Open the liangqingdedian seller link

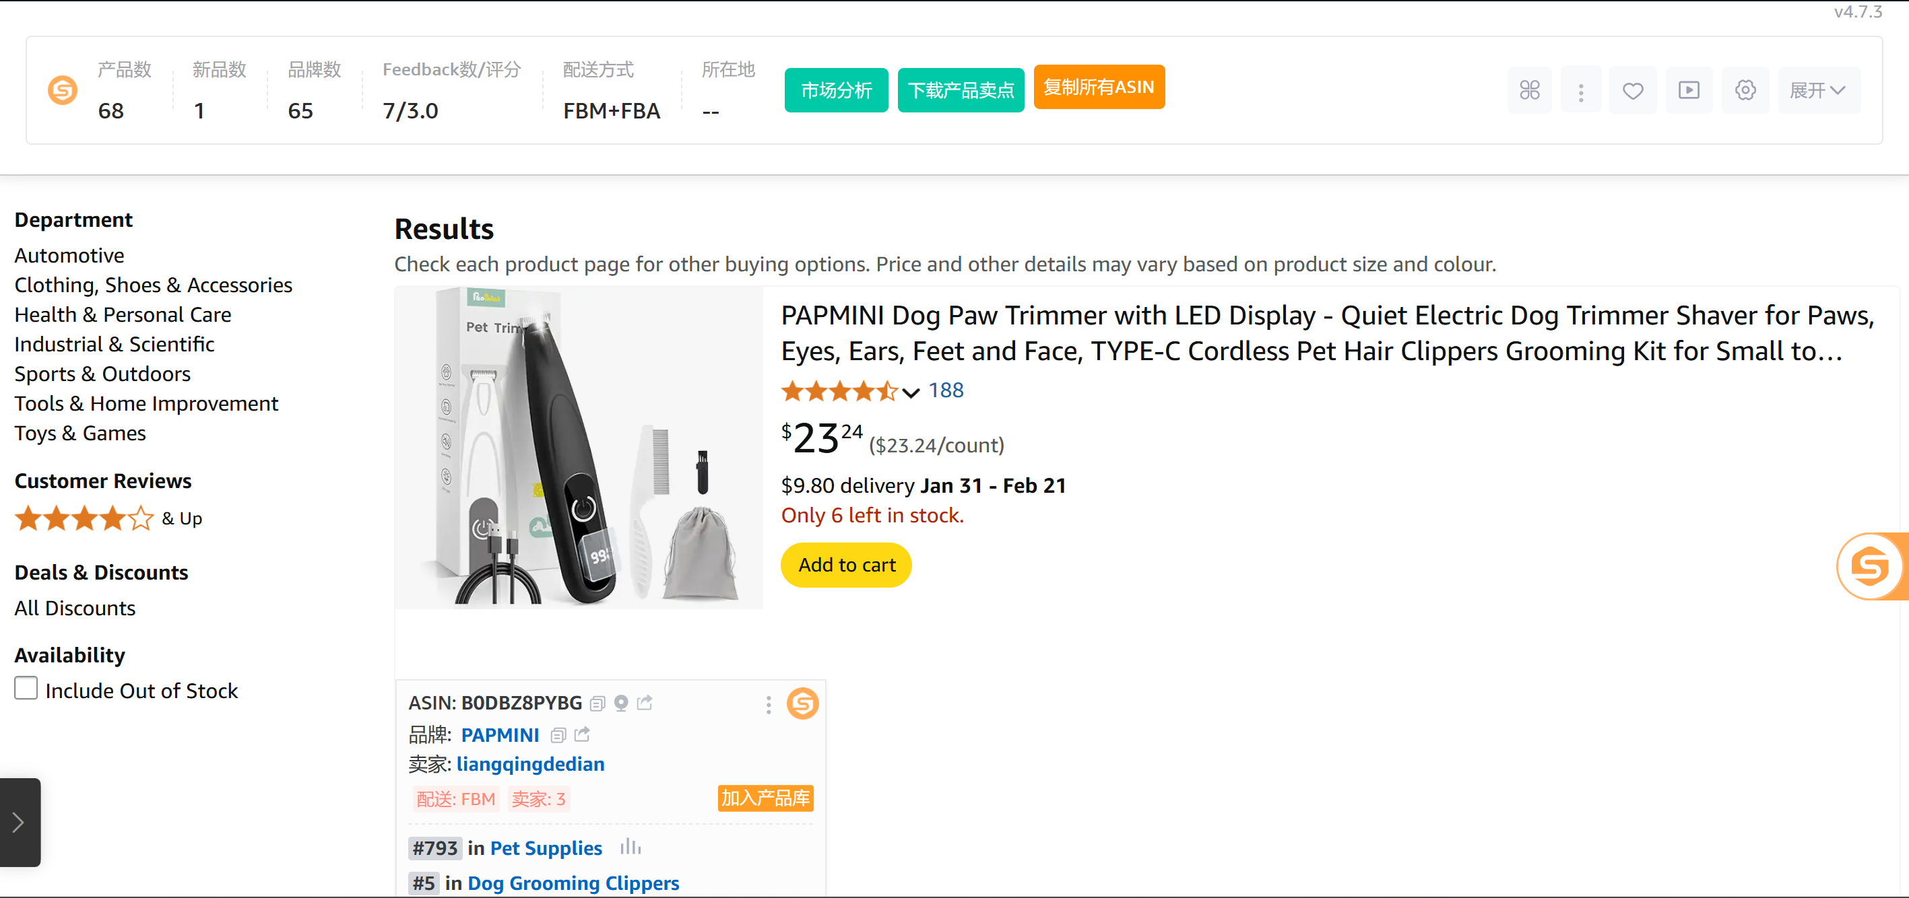click(x=530, y=764)
